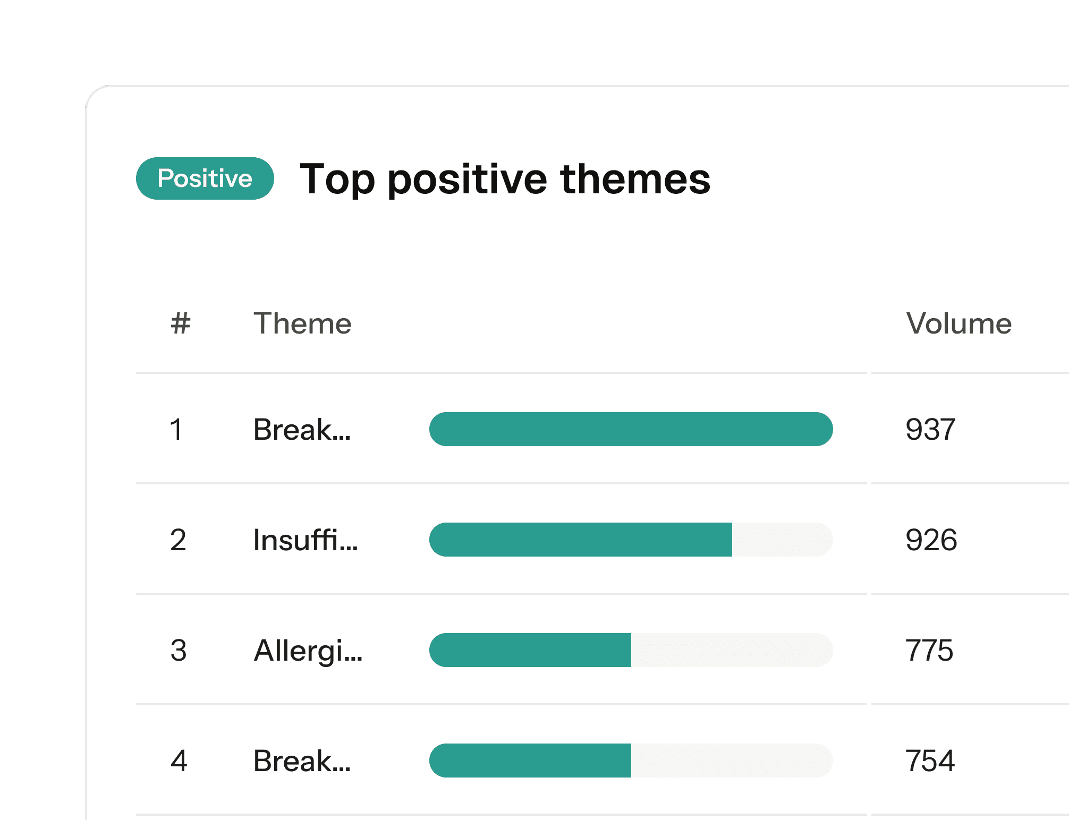Open the rank 1 Break... theme
This screenshot has width=1069, height=820.
click(302, 429)
